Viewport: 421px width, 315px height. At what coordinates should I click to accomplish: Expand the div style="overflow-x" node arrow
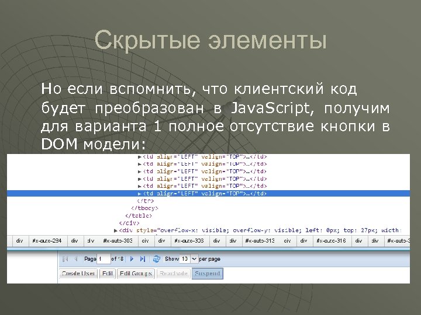pyautogui.click(x=116, y=230)
